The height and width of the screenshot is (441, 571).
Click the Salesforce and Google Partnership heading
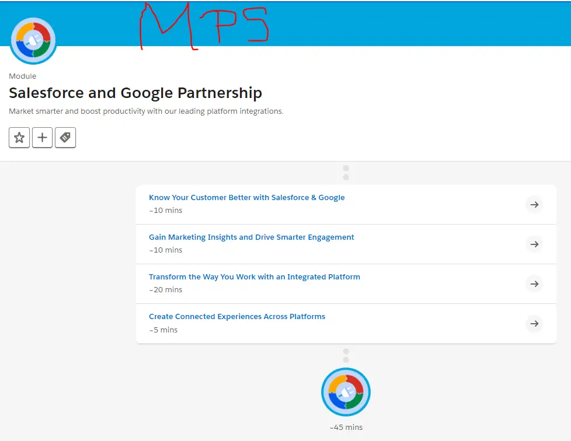[x=135, y=93]
